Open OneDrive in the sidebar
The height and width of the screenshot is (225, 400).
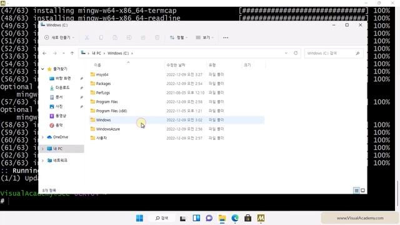[x=60, y=137]
